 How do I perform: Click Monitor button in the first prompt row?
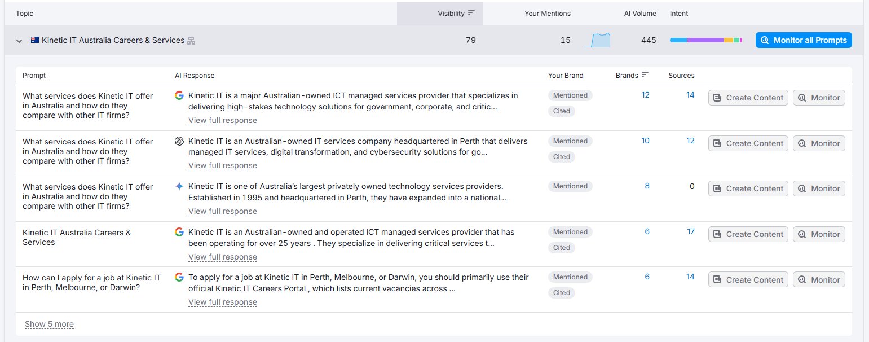(819, 98)
